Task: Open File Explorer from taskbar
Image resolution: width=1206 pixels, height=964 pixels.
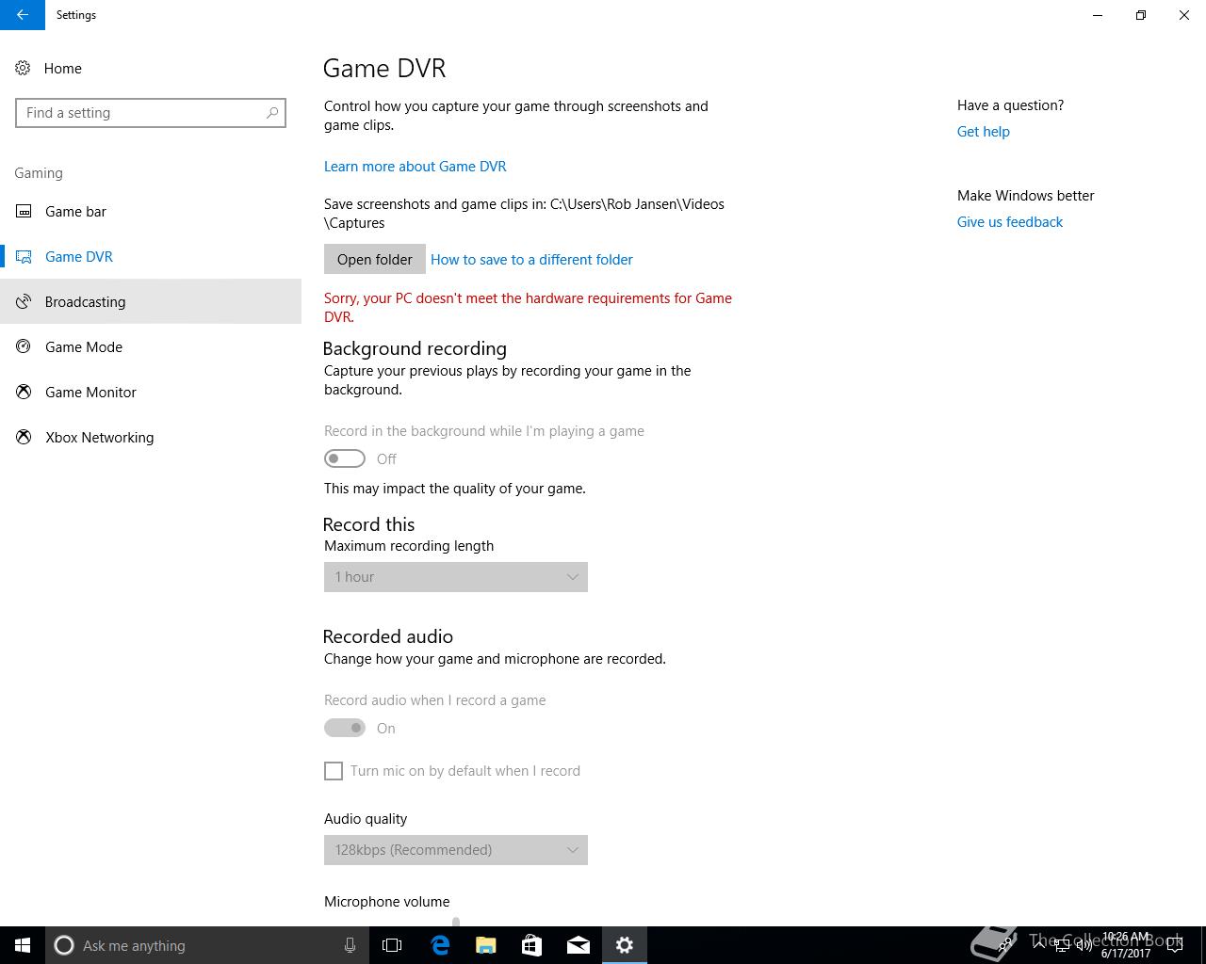Action: 486,945
